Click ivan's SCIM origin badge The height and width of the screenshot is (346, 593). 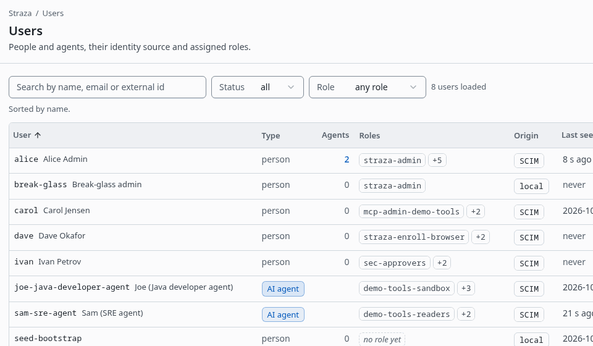(529, 263)
